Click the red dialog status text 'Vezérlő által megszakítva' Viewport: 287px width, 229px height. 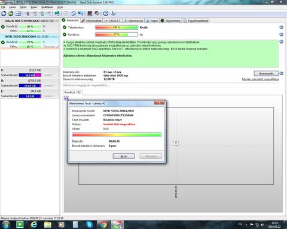pyautogui.click(x=119, y=124)
